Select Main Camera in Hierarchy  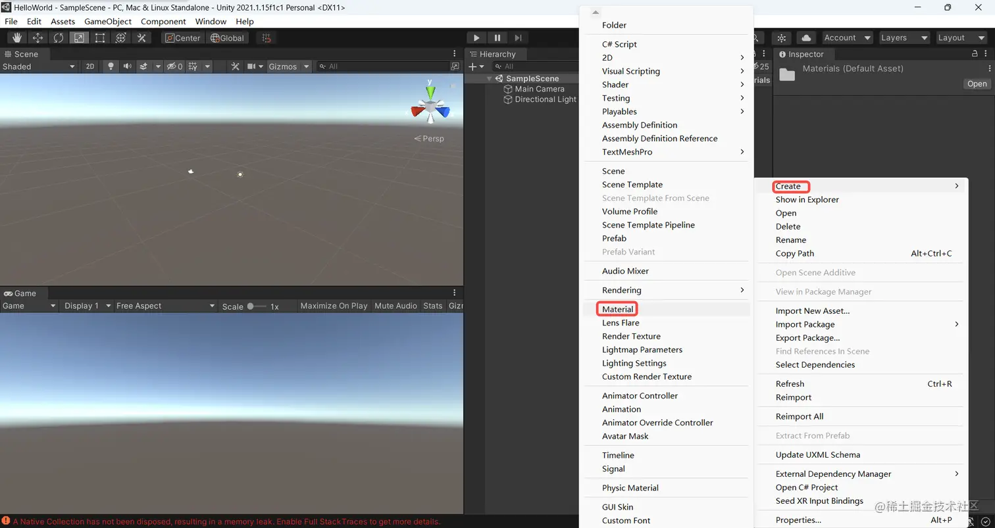coord(540,89)
